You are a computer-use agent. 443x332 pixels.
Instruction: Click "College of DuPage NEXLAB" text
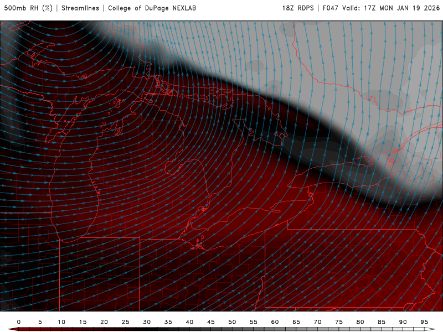[x=152, y=8]
